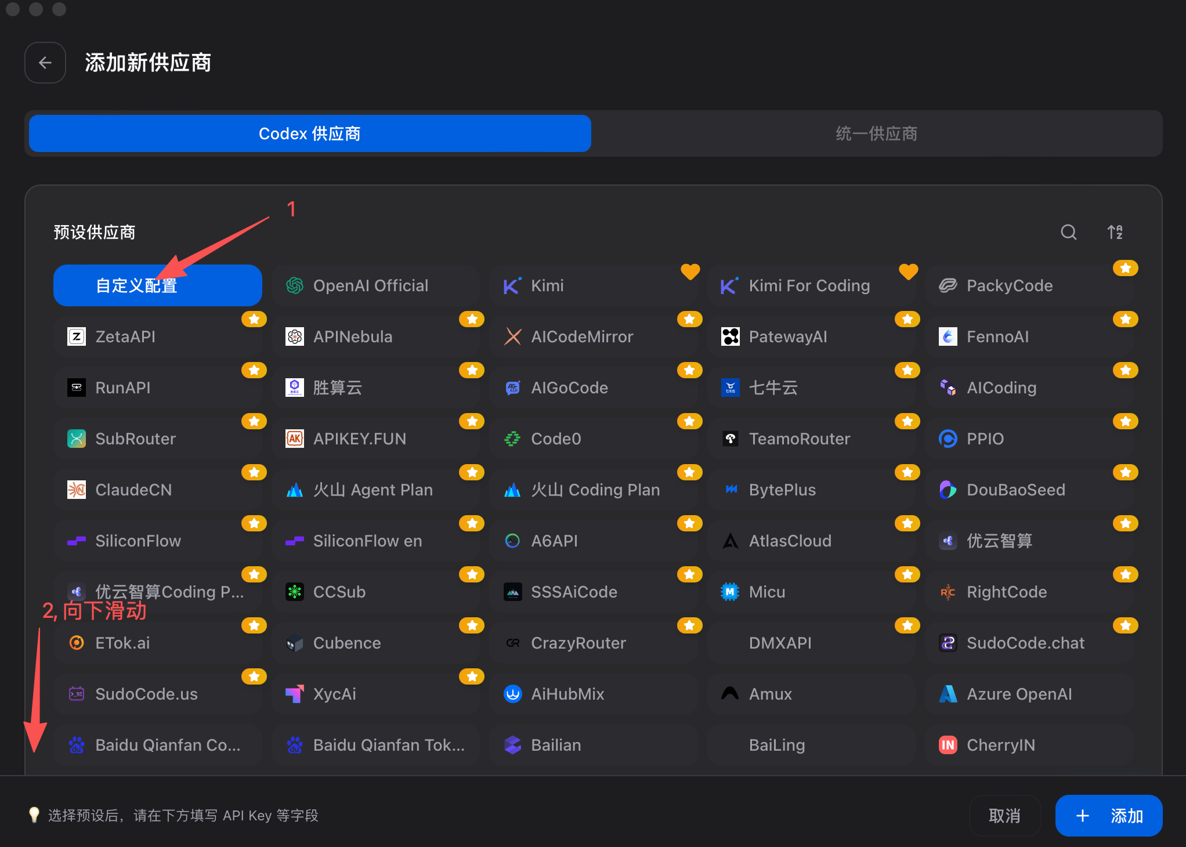
Task: Select ClaudeCN provider
Action: (158, 490)
